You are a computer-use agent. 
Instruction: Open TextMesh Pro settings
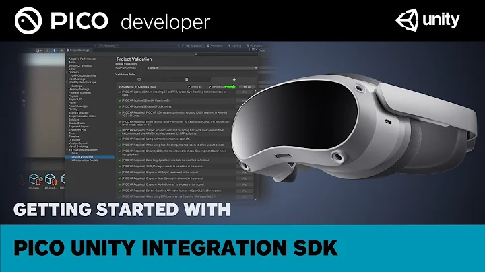(77, 130)
